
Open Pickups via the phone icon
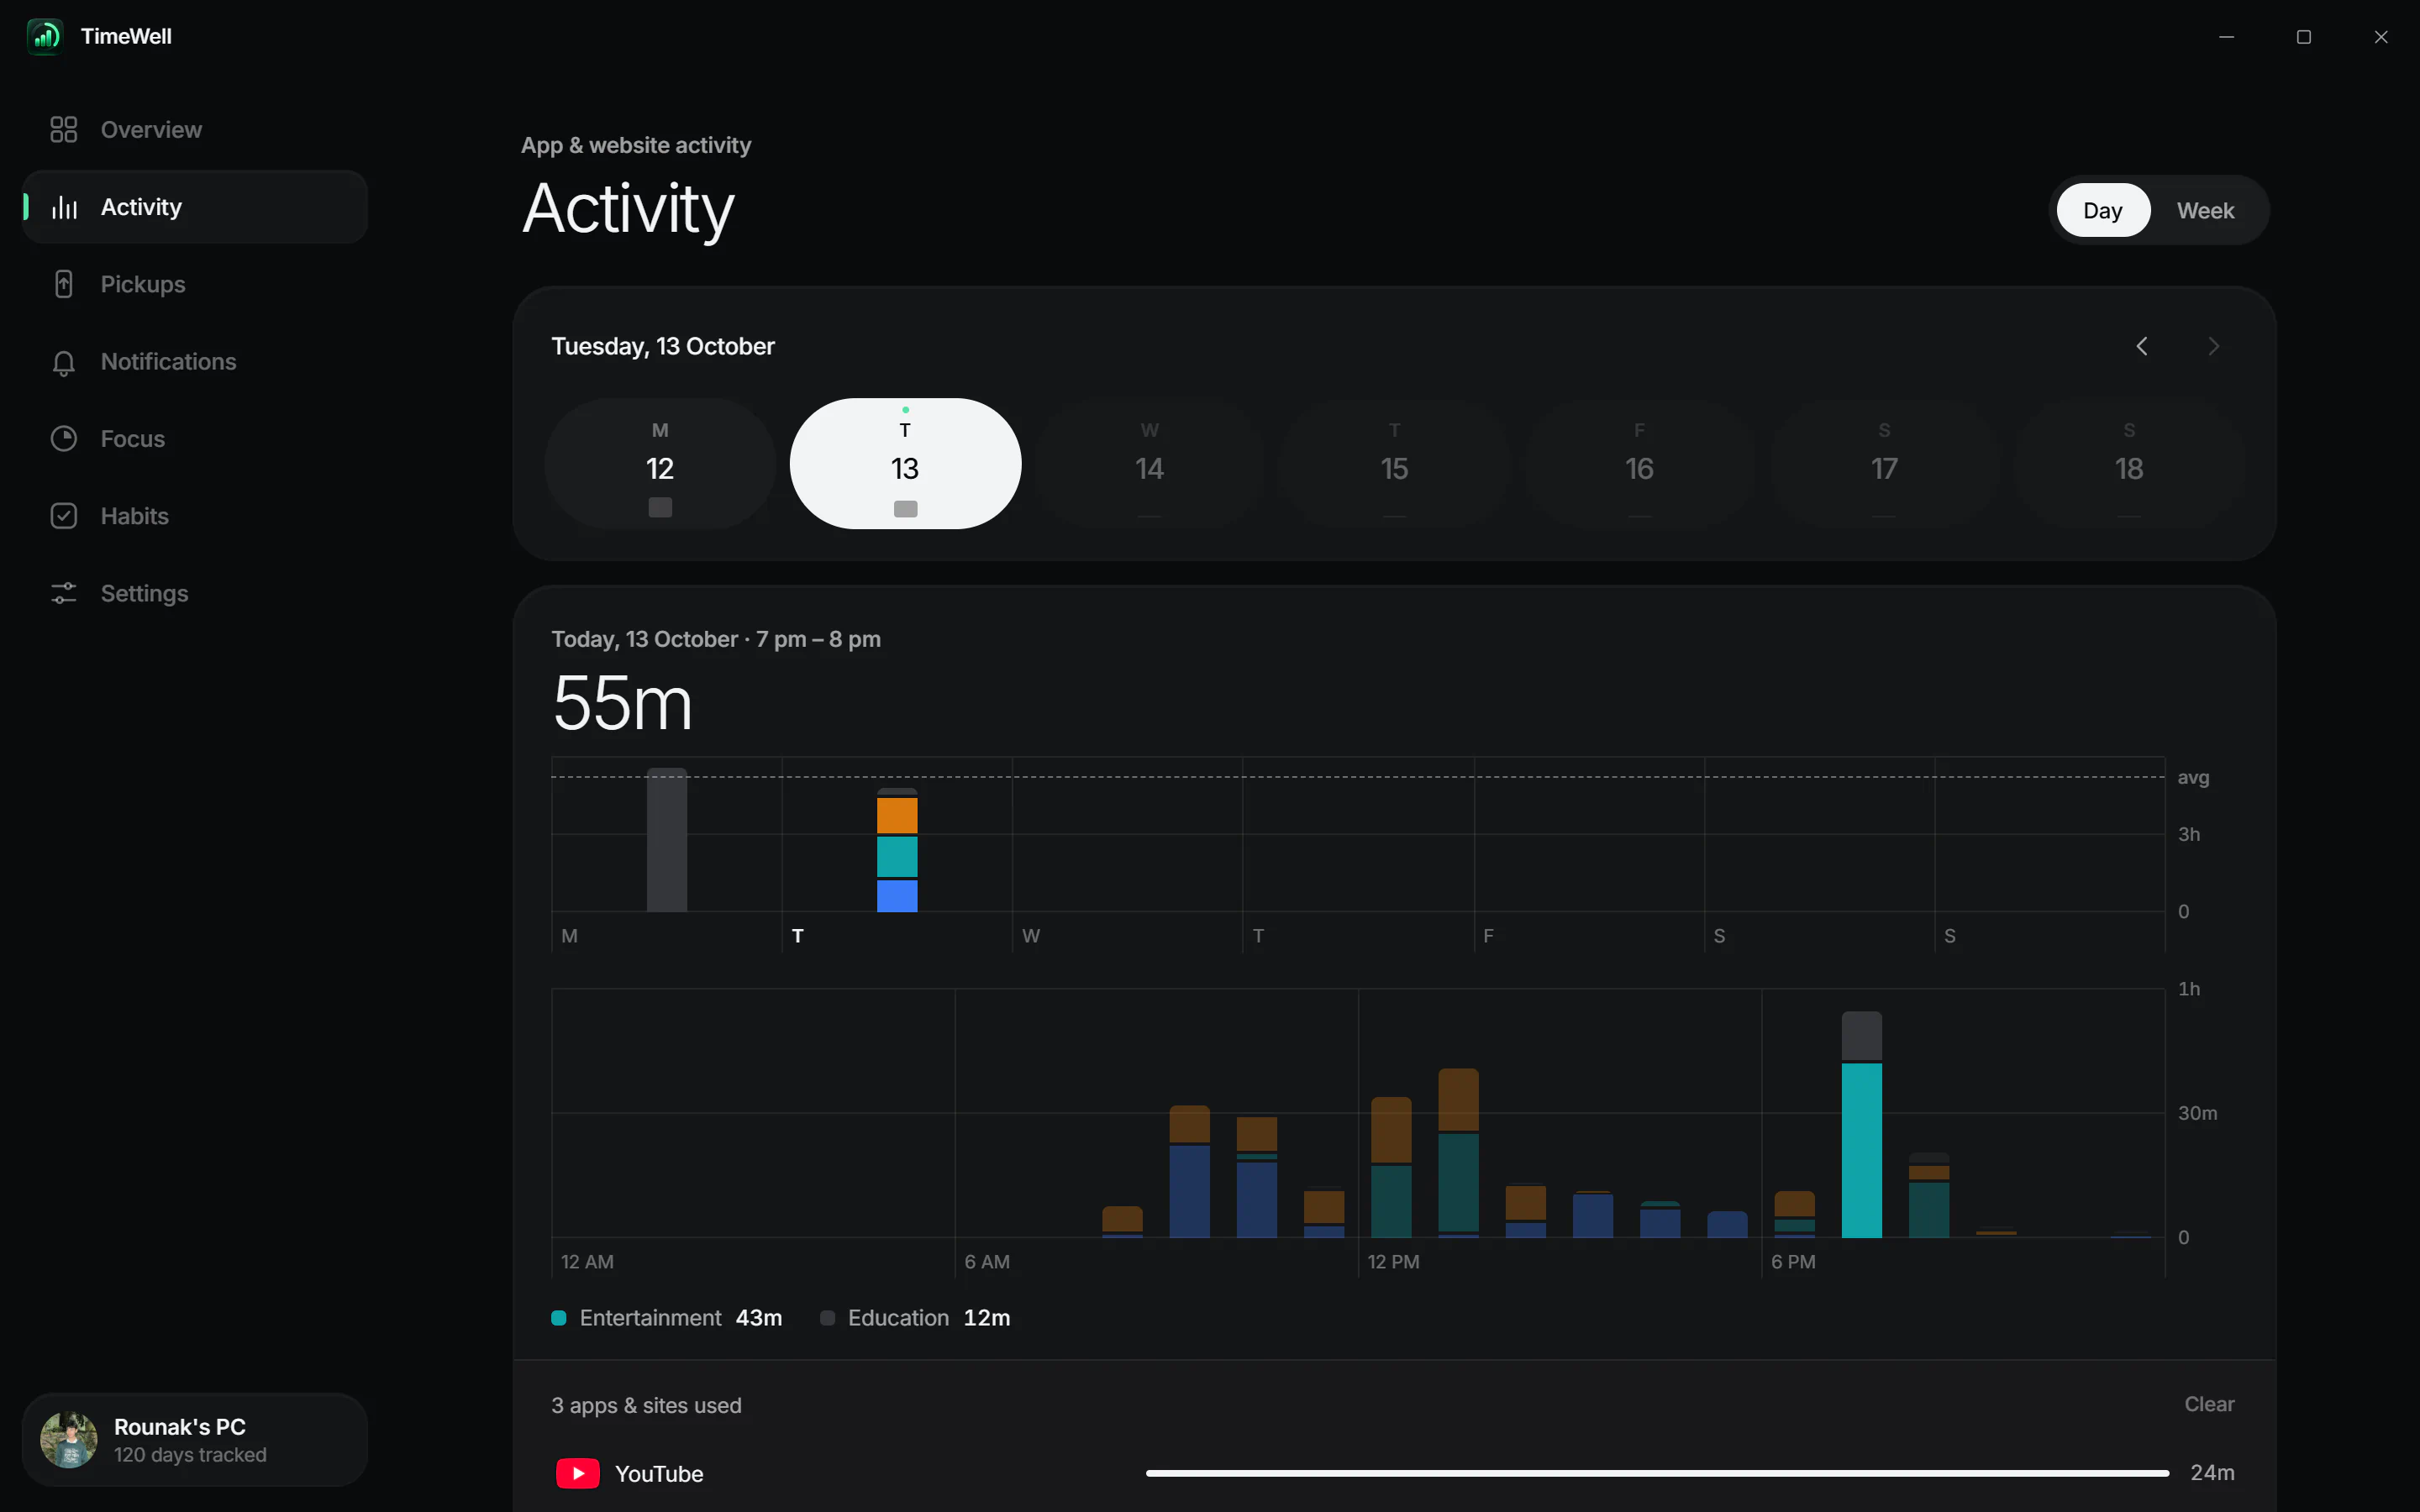(64, 284)
